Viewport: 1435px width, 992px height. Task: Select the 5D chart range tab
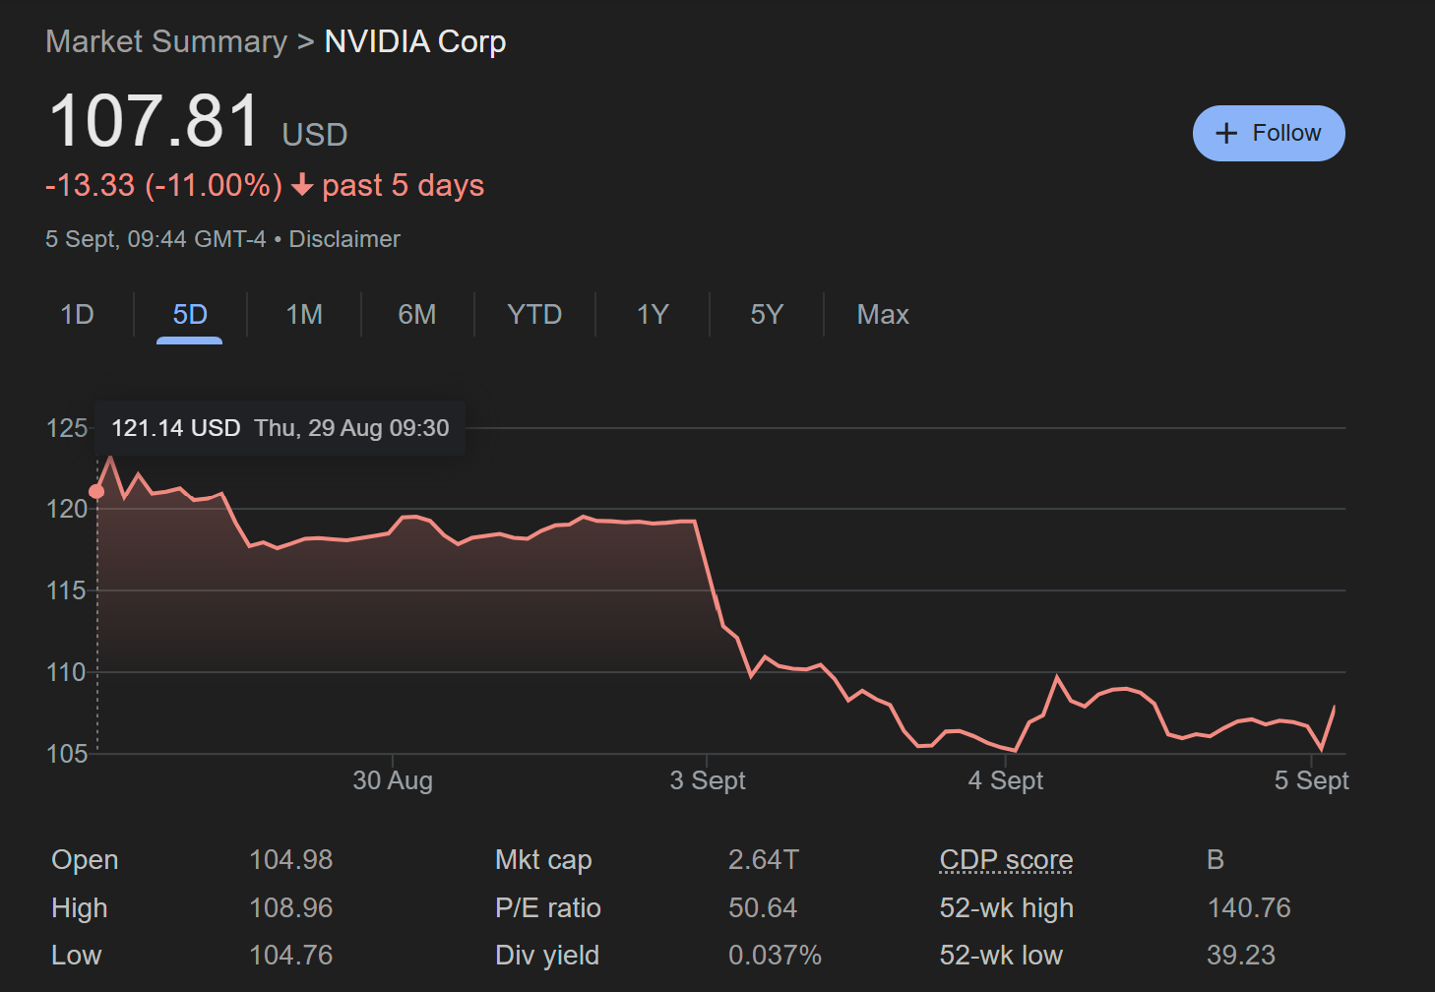coord(190,315)
